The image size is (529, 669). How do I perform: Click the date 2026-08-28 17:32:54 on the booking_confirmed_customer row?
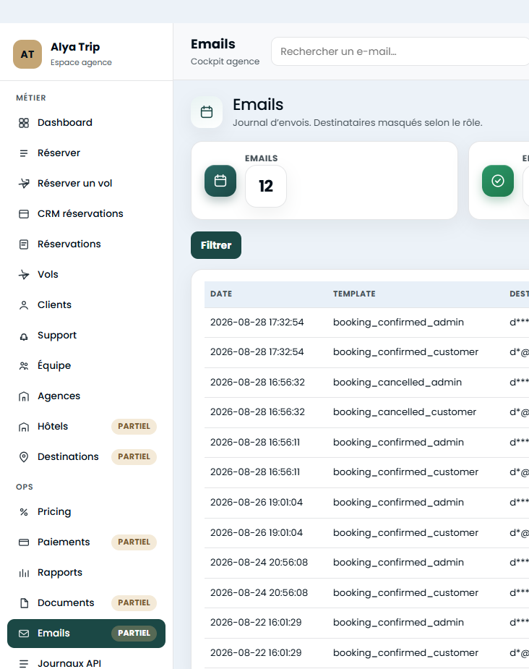(257, 352)
